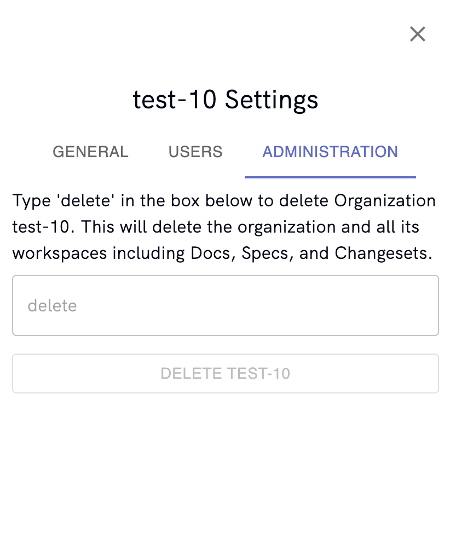Click the organization deletion warning text
The height and width of the screenshot is (544, 450).
(224, 227)
